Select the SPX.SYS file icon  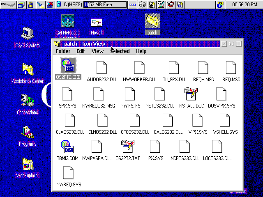[x=67, y=94]
